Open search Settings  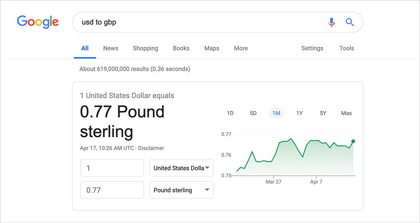(x=312, y=48)
